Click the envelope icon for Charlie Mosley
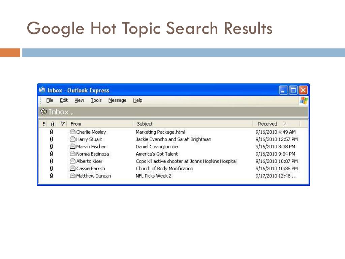Image resolution: width=345 pixels, height=259 pixels. [72, 132]
